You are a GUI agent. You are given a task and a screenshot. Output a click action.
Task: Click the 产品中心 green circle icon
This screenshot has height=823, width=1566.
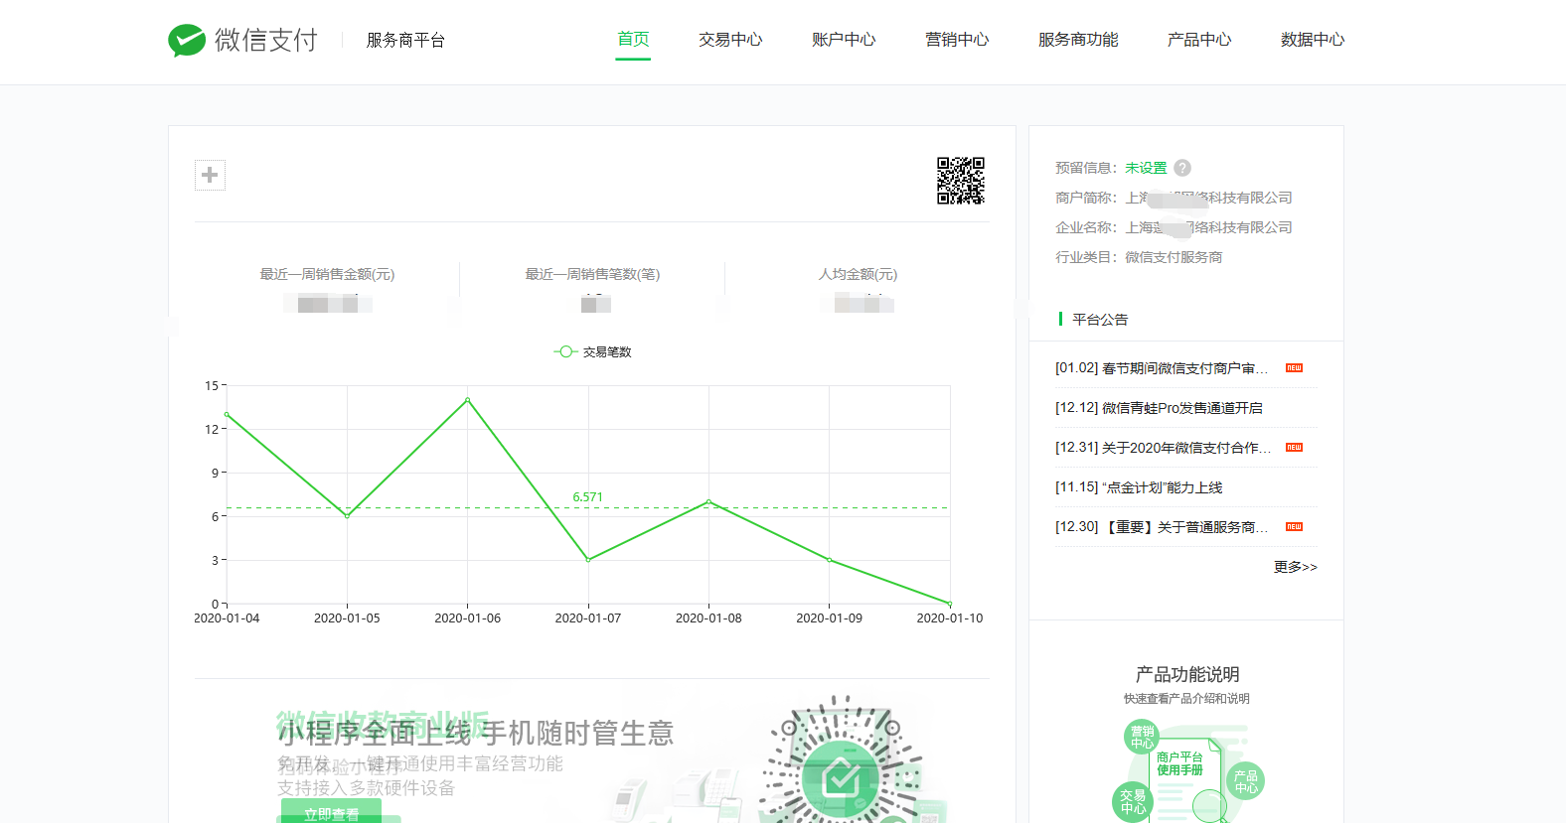click(x=1246, y=781)
